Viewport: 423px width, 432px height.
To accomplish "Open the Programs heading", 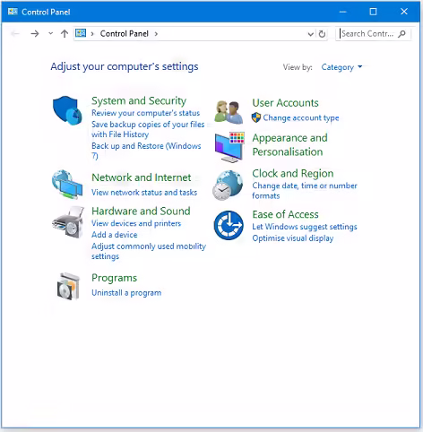I will 114,278.
